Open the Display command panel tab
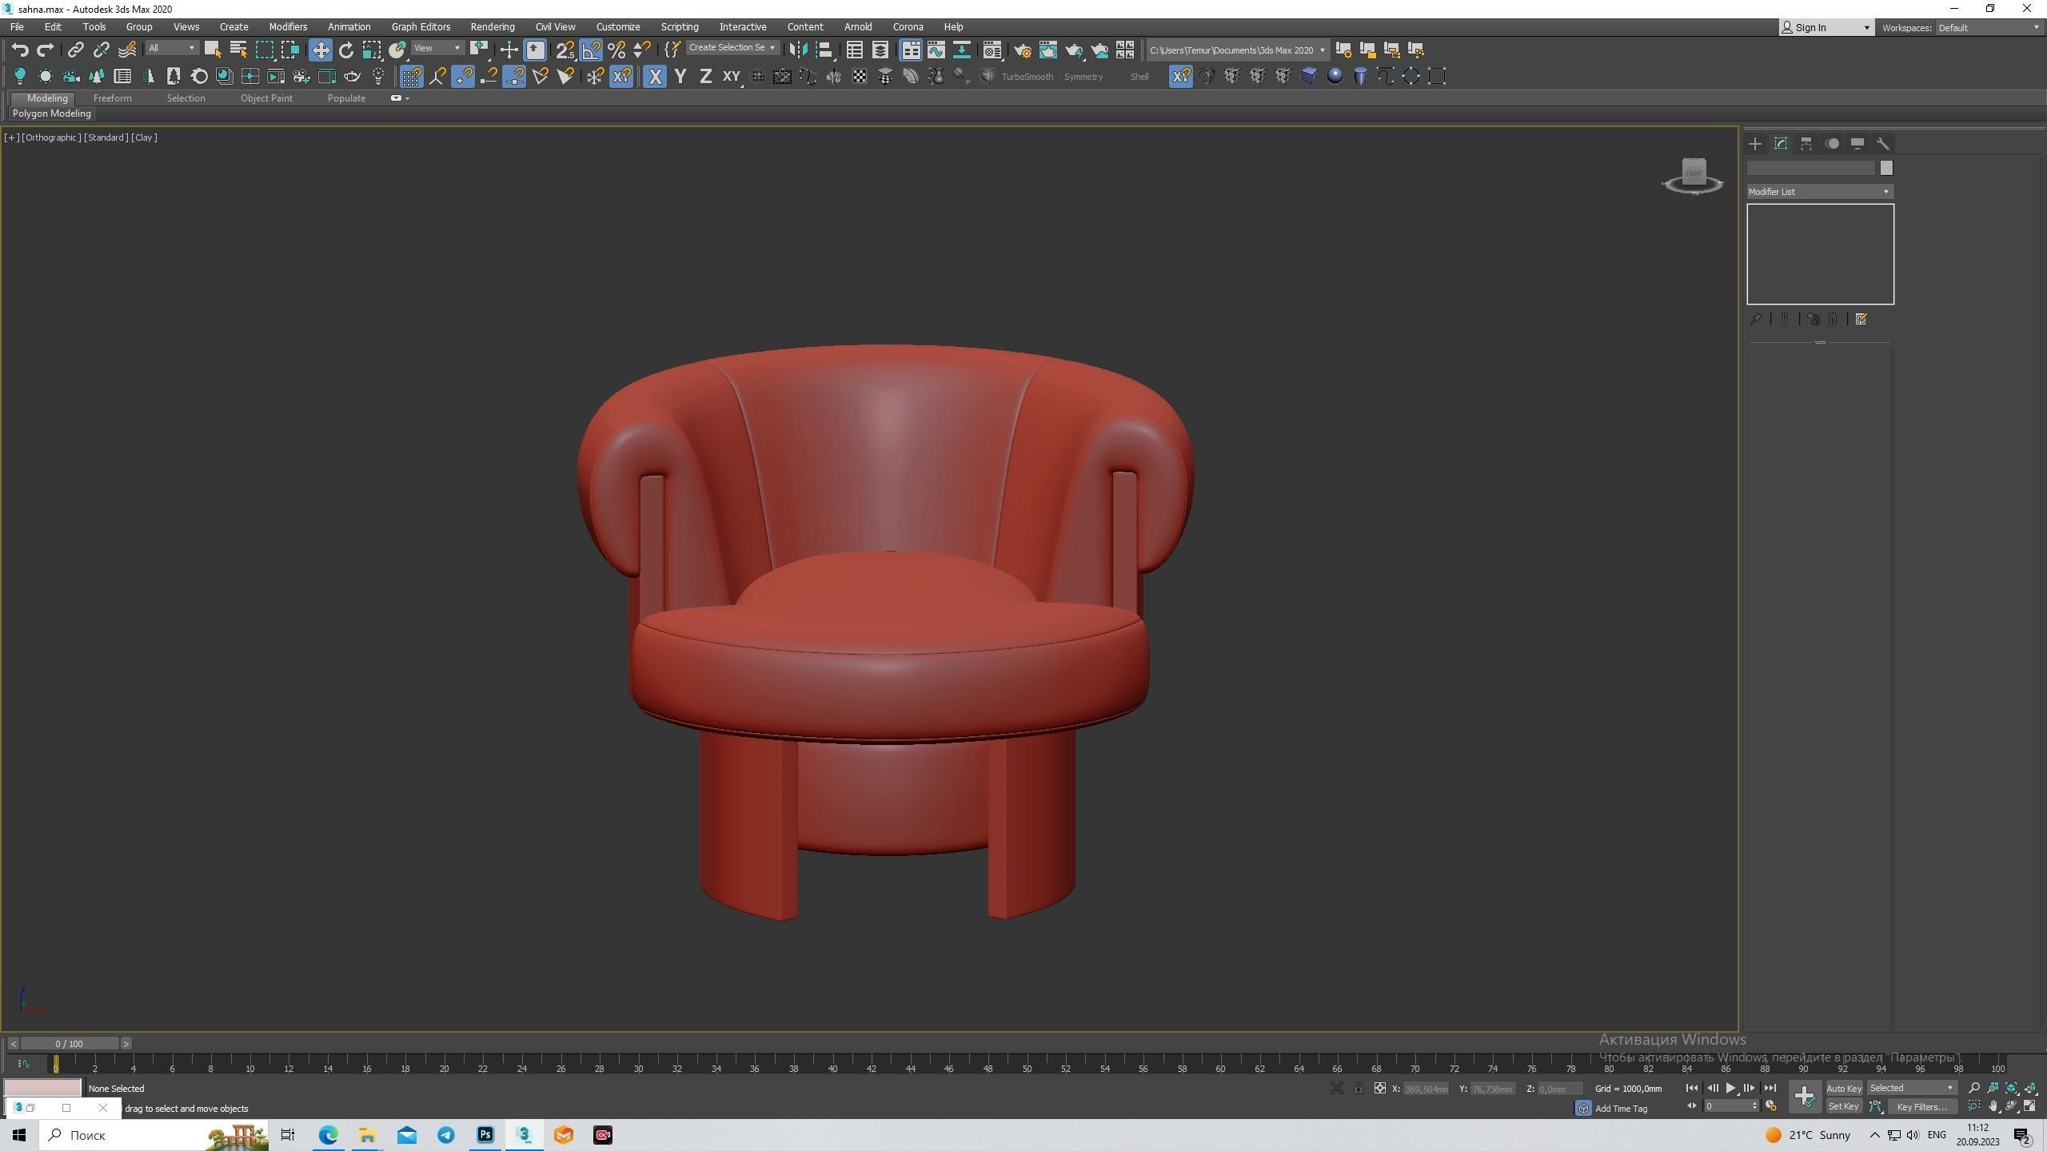2047x1151 pixels. (1857, 144)
